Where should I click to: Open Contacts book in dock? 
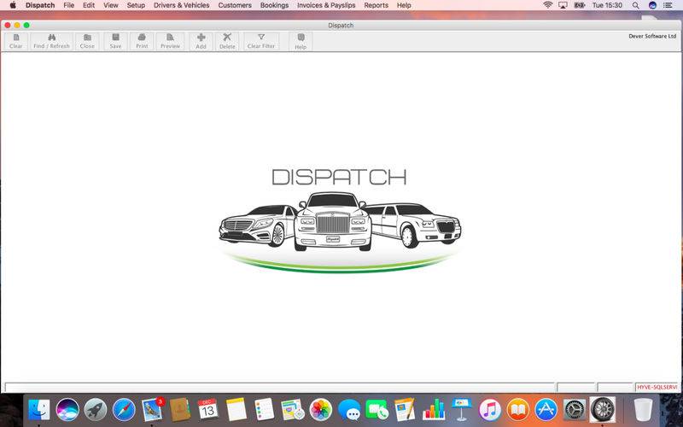[180, 410]
